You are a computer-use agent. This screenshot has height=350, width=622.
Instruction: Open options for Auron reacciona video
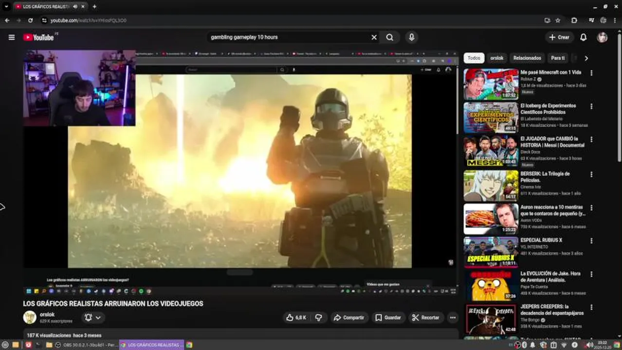click(x=591, y=207)
